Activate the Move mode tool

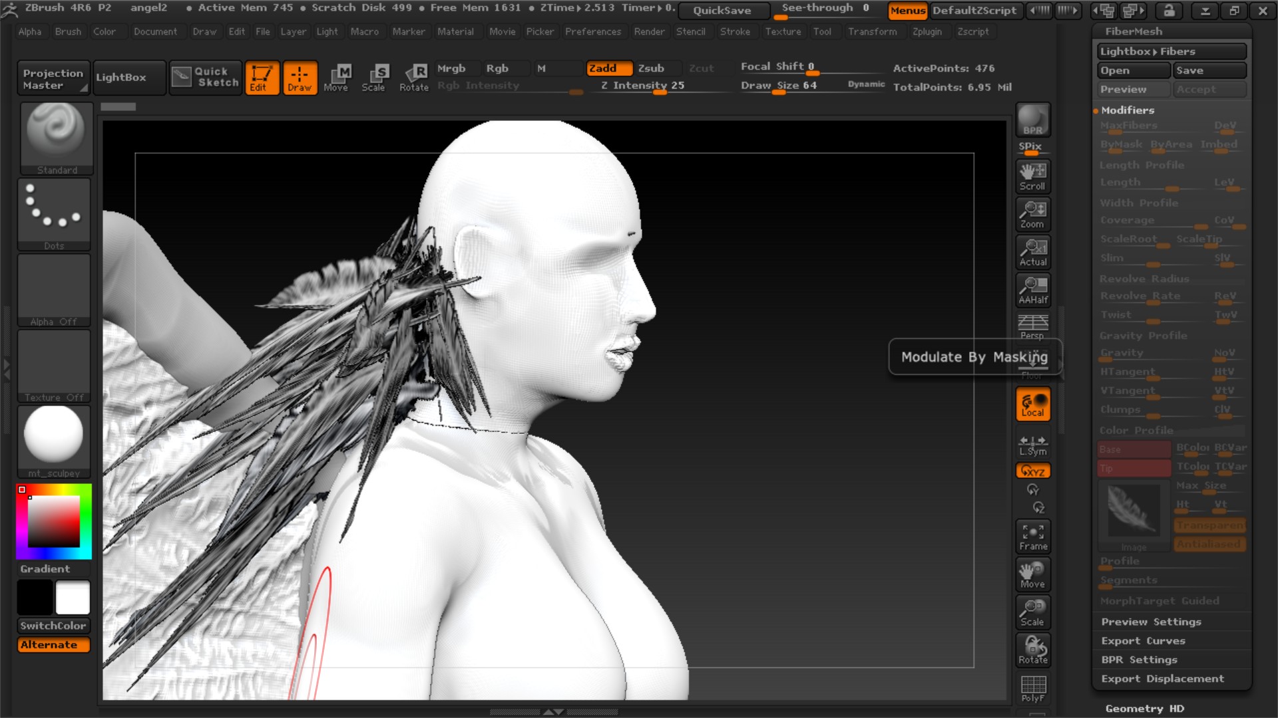(x=338, y=75)
